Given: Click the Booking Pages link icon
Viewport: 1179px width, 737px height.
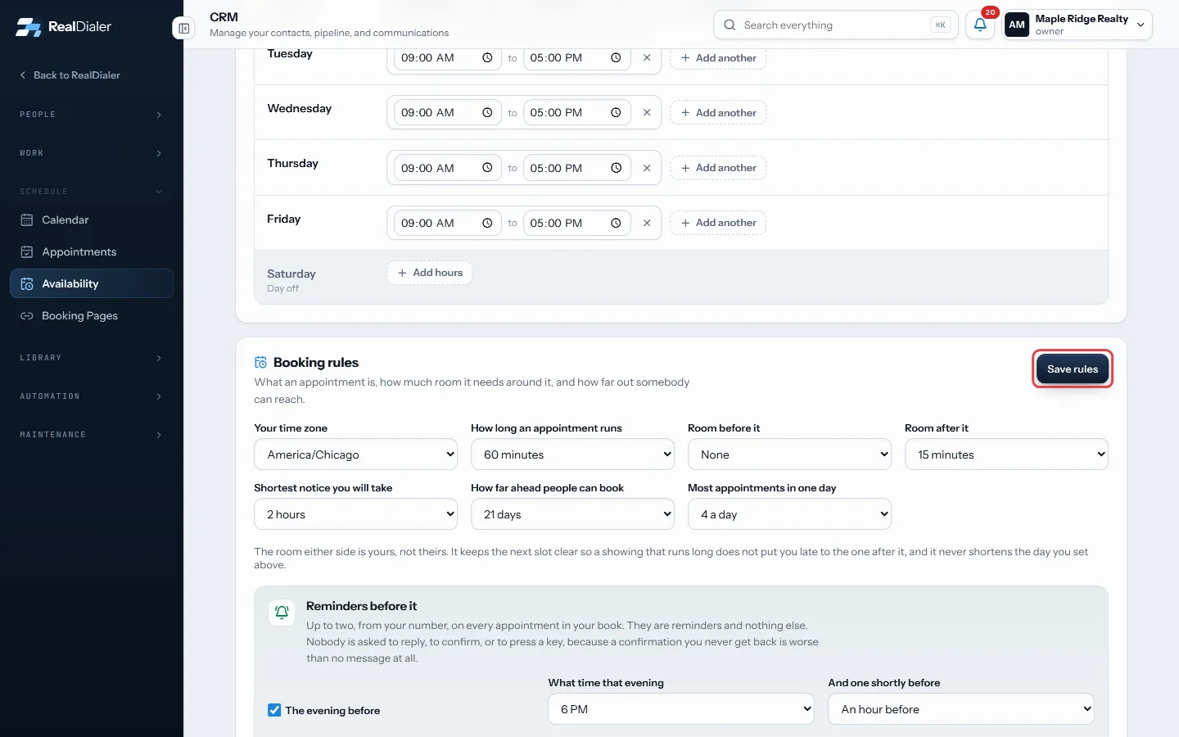Looking at the screenshot, I should tap(27, 316).
